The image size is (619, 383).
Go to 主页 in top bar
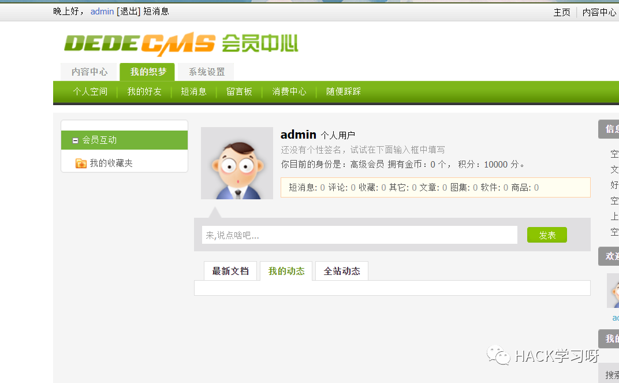tap(562, 12)
